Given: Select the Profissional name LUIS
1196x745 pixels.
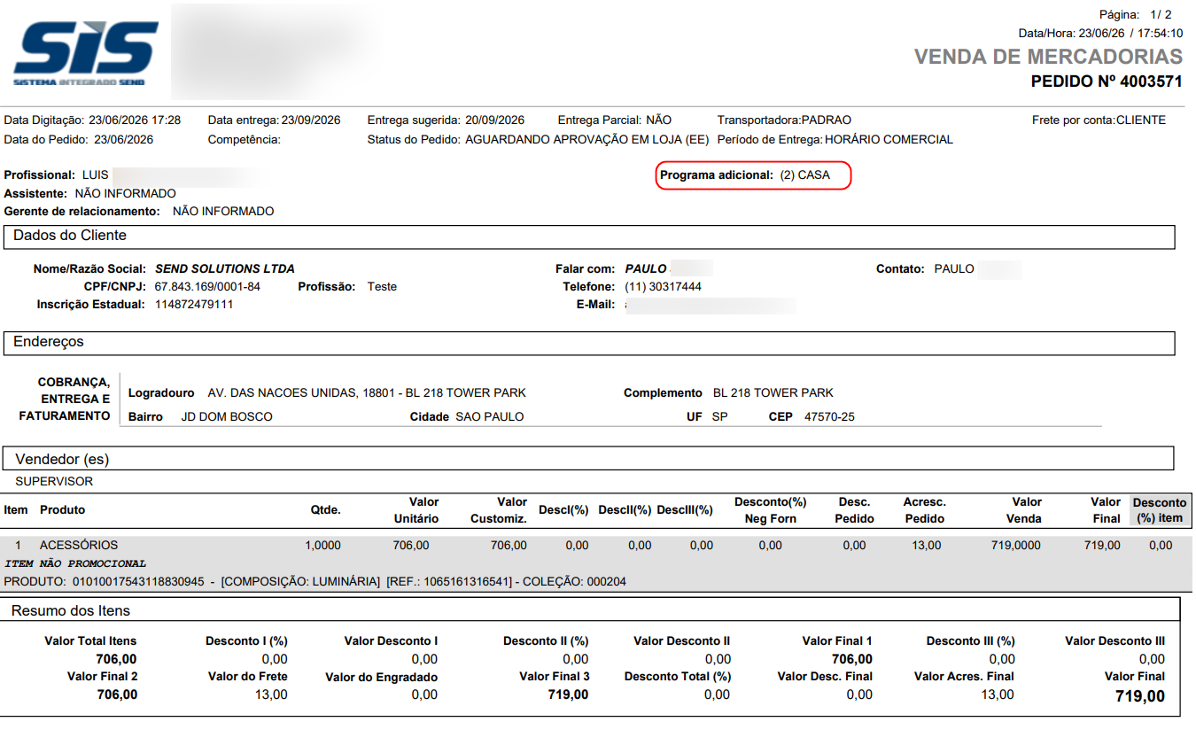Looking at the screenshot, I should [96, 175].
